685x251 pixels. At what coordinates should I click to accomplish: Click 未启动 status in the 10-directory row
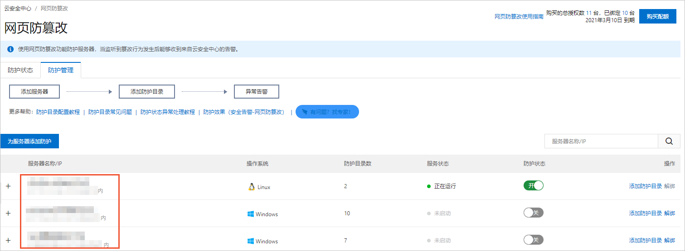tap(442, 213)
